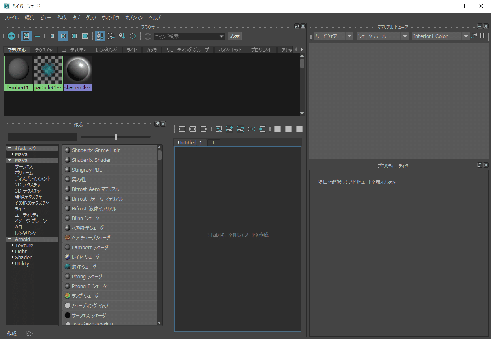Screen dimensions: 491x339
Task: Select サーフェス in the Maya category
Action: (x=24, y=167)
